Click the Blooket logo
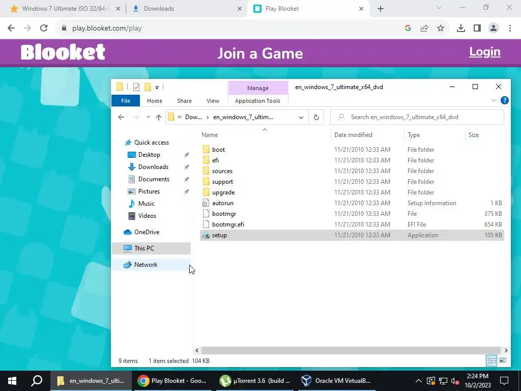 click(x=63, y=52)
